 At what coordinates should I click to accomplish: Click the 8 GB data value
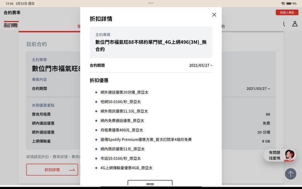tap(266, 141)
